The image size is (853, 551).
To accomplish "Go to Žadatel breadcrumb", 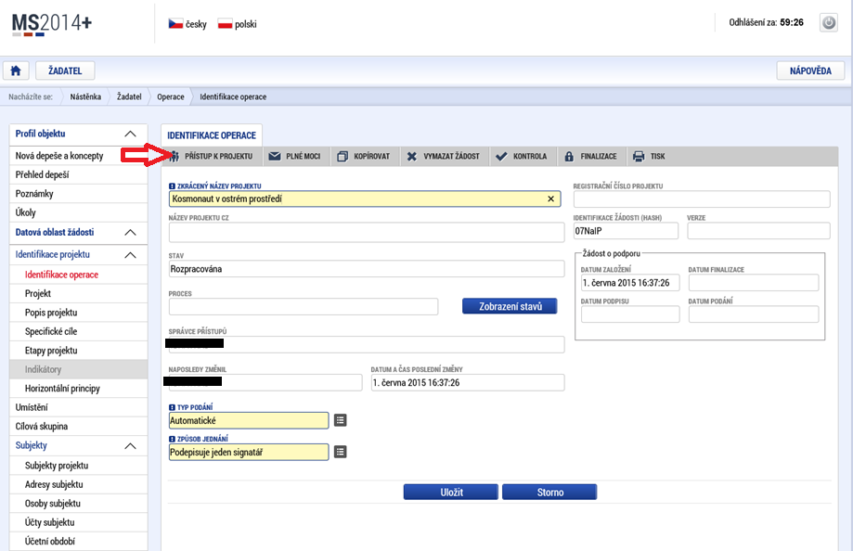I will coord(129,96).
